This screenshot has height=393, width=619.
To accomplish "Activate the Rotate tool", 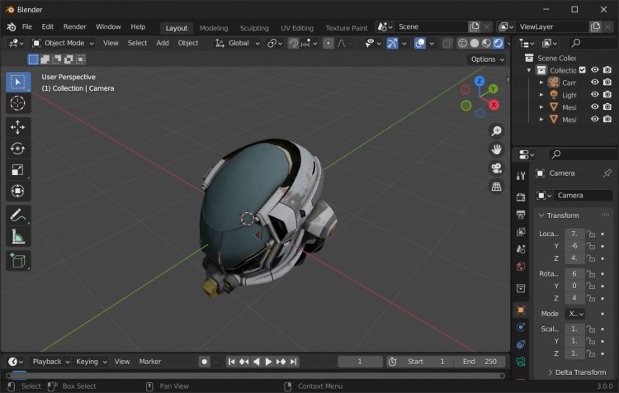I will click(18, 149).
